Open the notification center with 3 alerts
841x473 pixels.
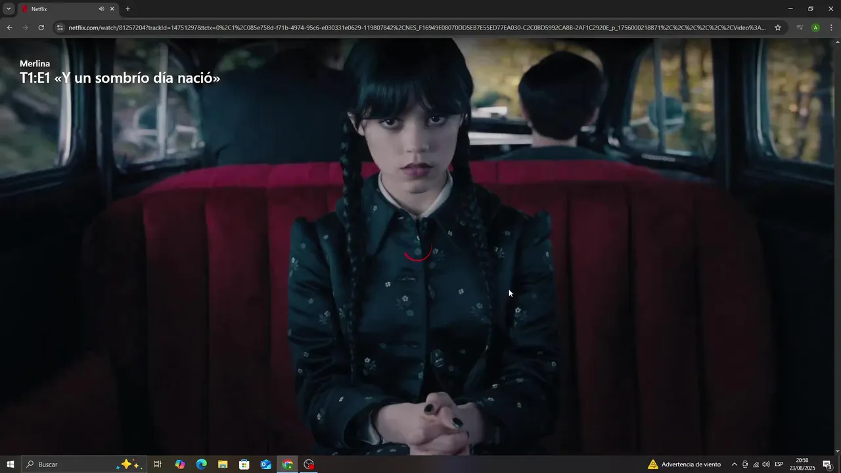(828, 464)
